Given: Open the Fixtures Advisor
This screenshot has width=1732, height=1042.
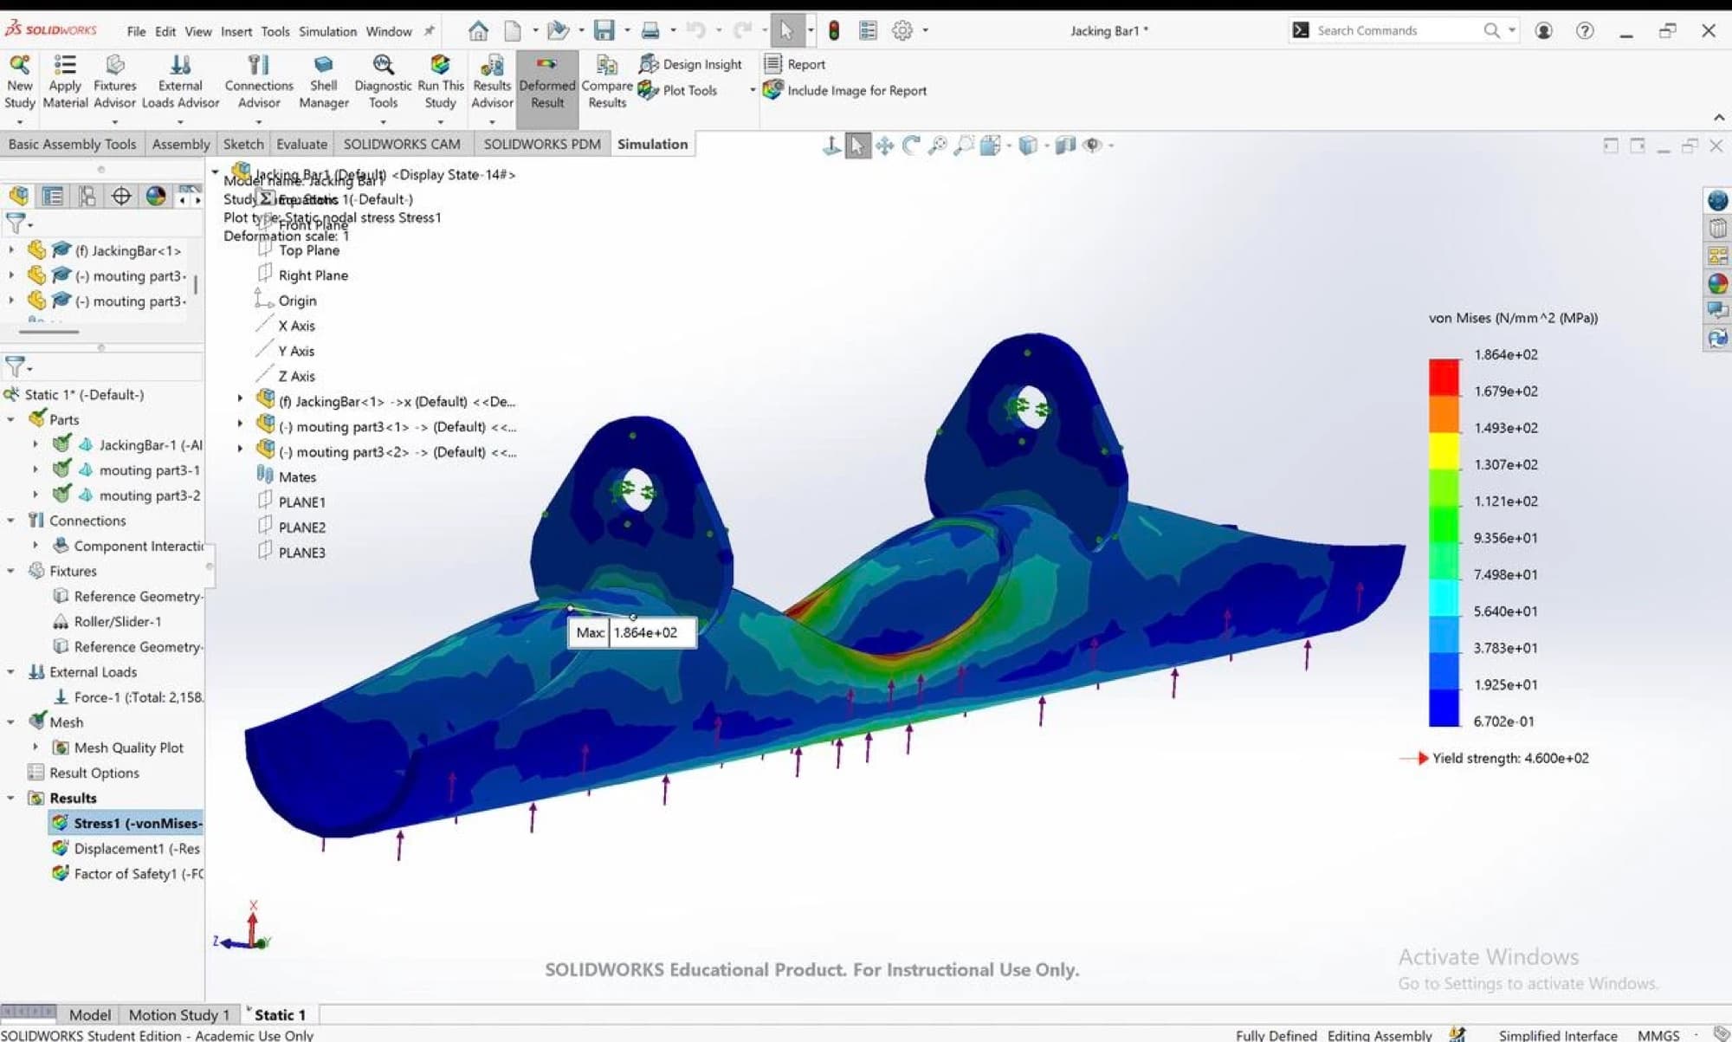Looking at the screenshot, I should tap(114, 83).
